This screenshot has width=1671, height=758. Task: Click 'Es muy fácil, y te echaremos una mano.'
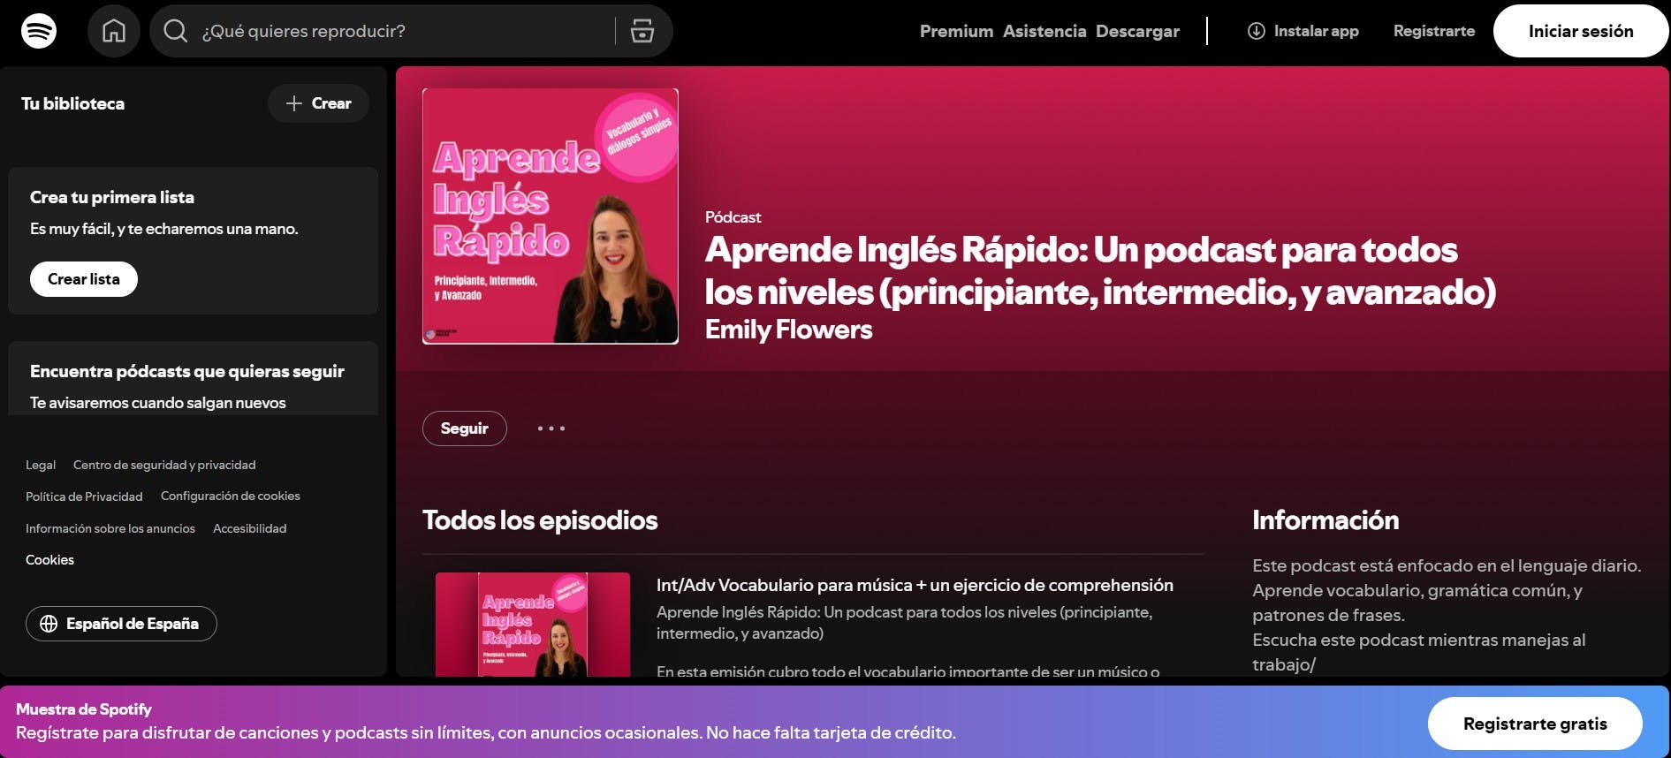164,229
